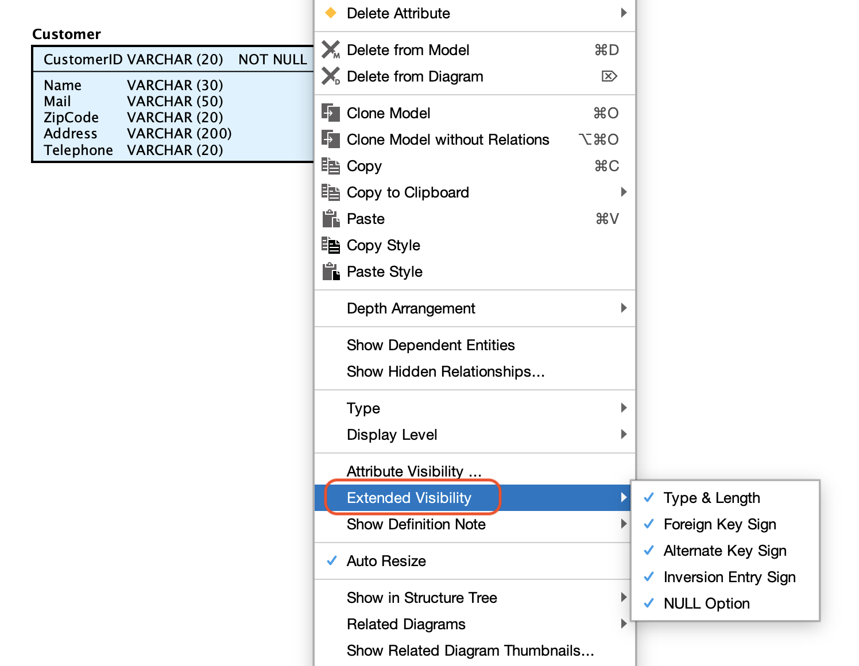Open the Copy to Clipboard submenu arrow
This screenshot has height=666, width=859.
point(624,192)
